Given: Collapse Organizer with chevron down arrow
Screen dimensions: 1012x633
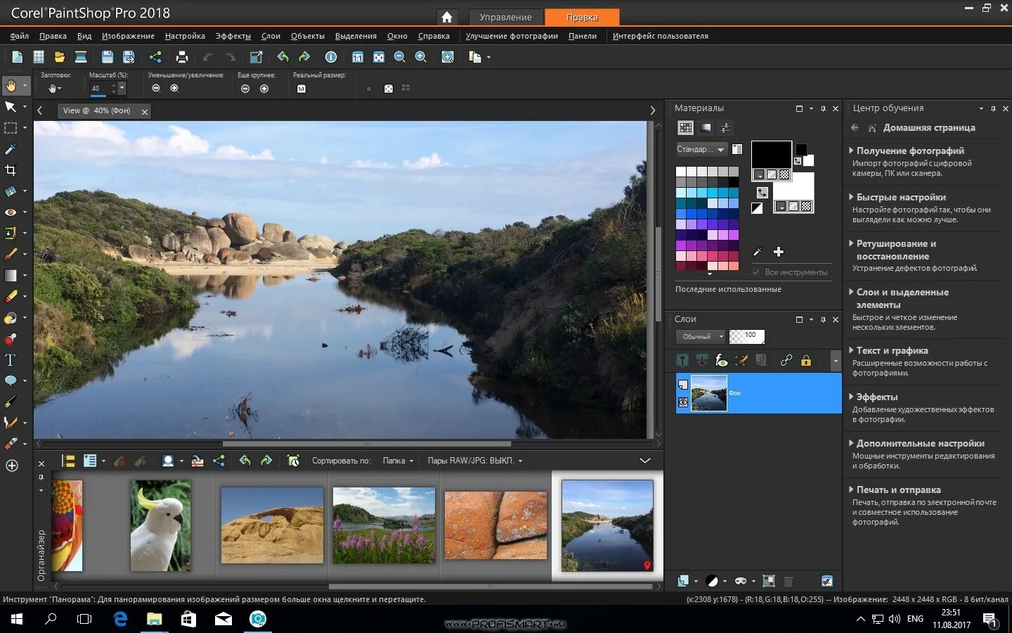Looking at the screenshot, I should click(645, 461).
